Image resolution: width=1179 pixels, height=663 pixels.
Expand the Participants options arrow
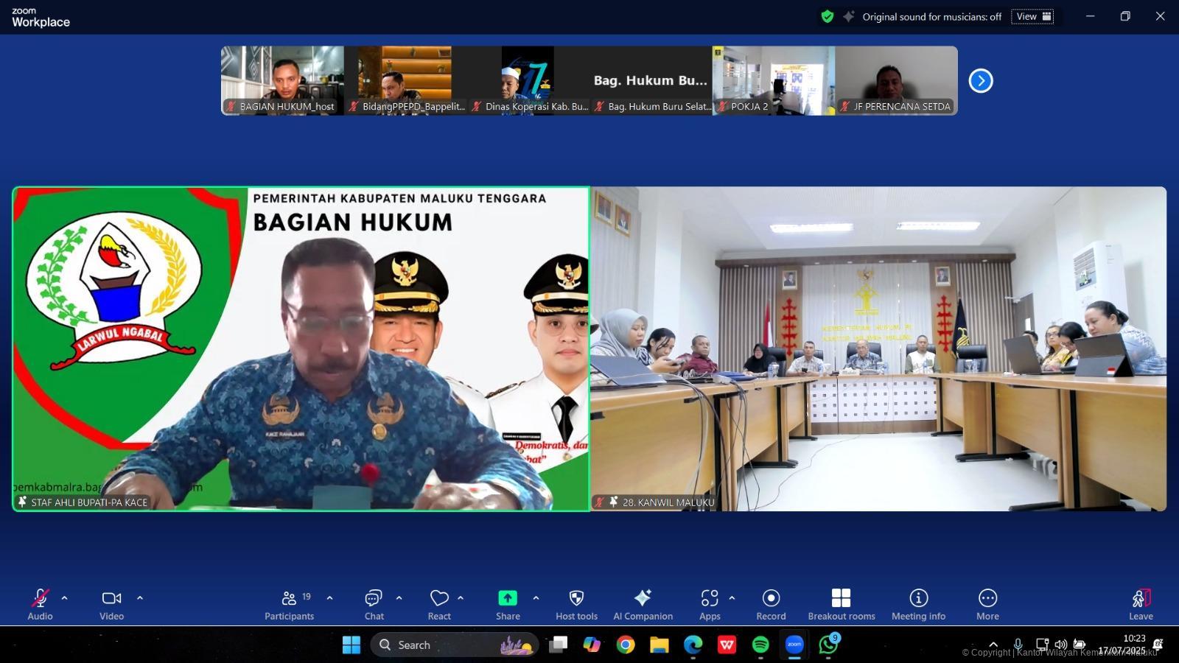329,598
